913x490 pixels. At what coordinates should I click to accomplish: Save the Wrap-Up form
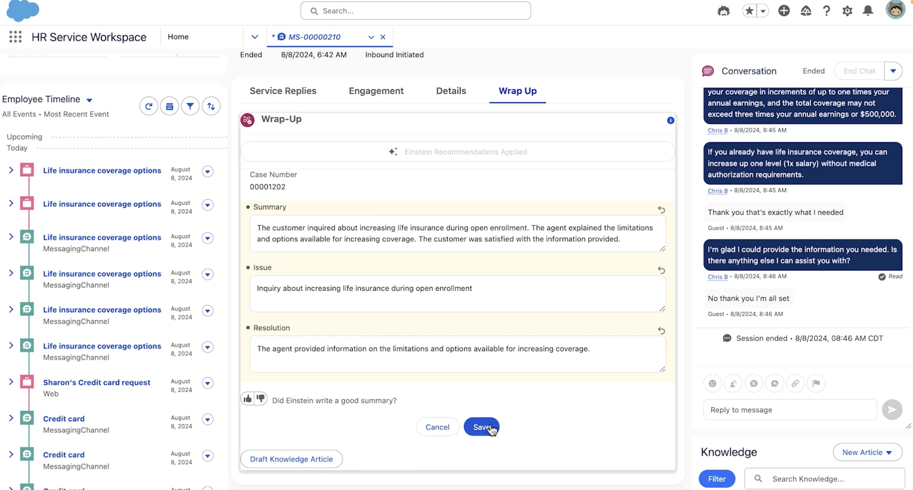481,427
